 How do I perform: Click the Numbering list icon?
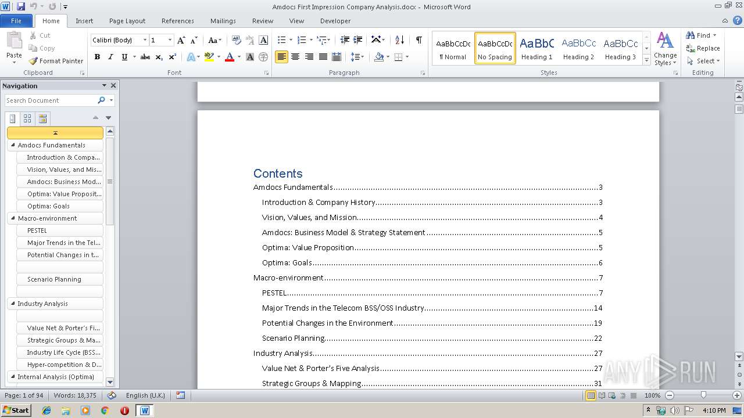[302, 40]
